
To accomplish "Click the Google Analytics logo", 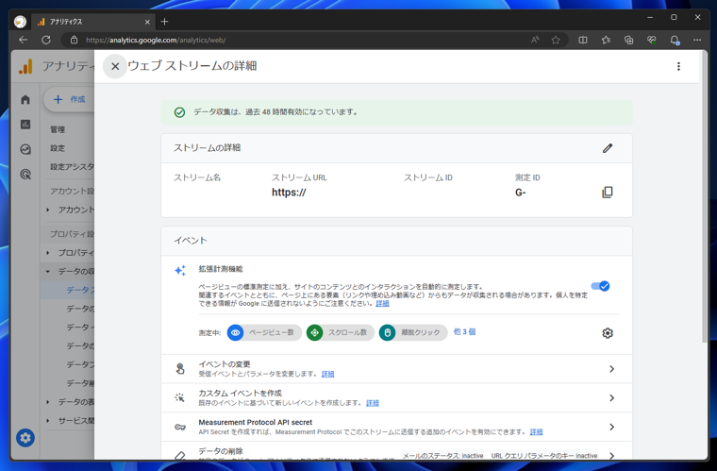I will pyautogui.click(x=25, y=66).
